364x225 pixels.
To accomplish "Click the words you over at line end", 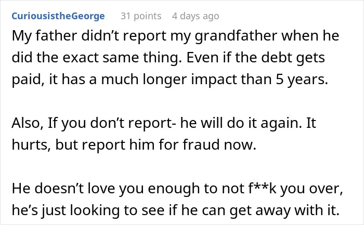I will coord(311,189).
